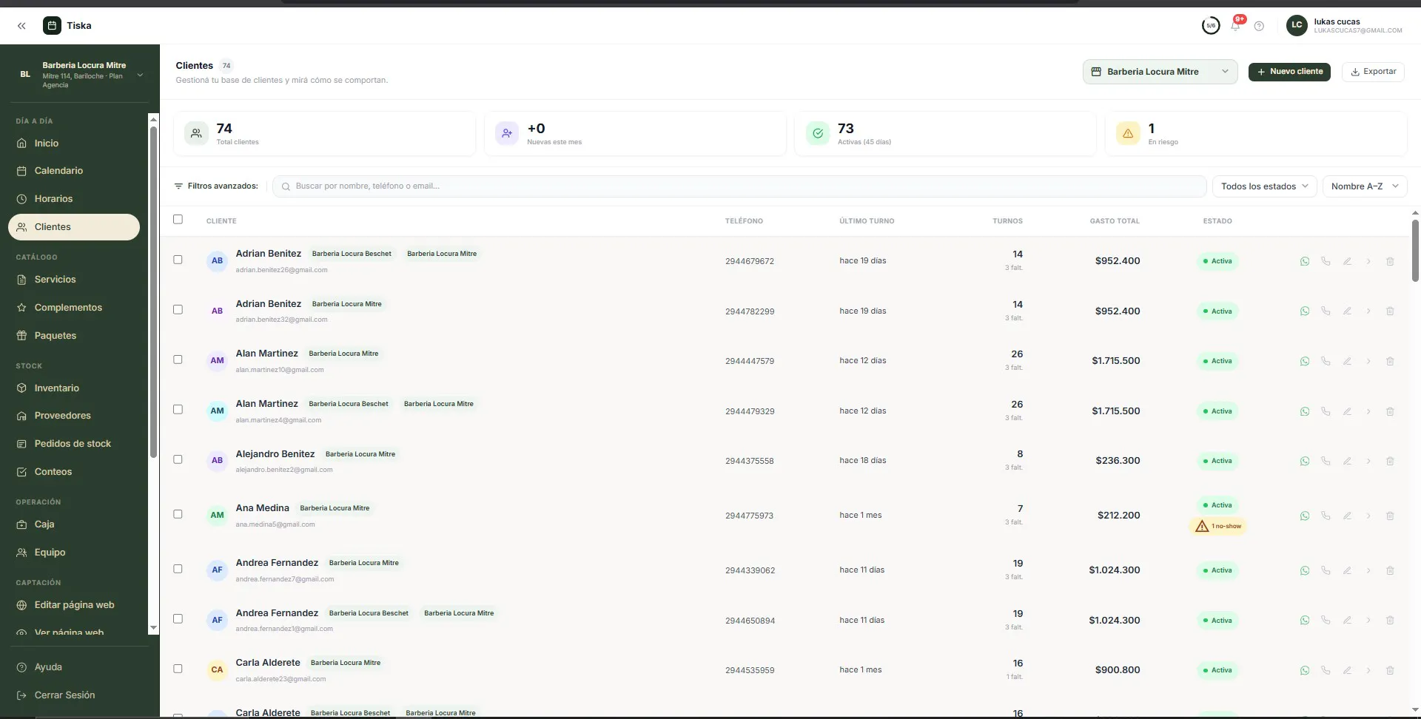This screenshot has width=1421, height=719.
Task: Open the Todos los estados filter dropdown
Action: (x=1264, y=186)
